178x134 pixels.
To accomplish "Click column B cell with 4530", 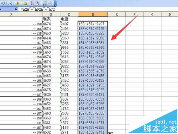I will pos(51,80).
